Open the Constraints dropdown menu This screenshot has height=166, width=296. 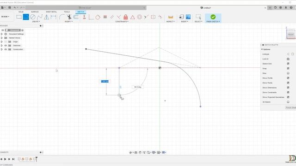(122, 22)
